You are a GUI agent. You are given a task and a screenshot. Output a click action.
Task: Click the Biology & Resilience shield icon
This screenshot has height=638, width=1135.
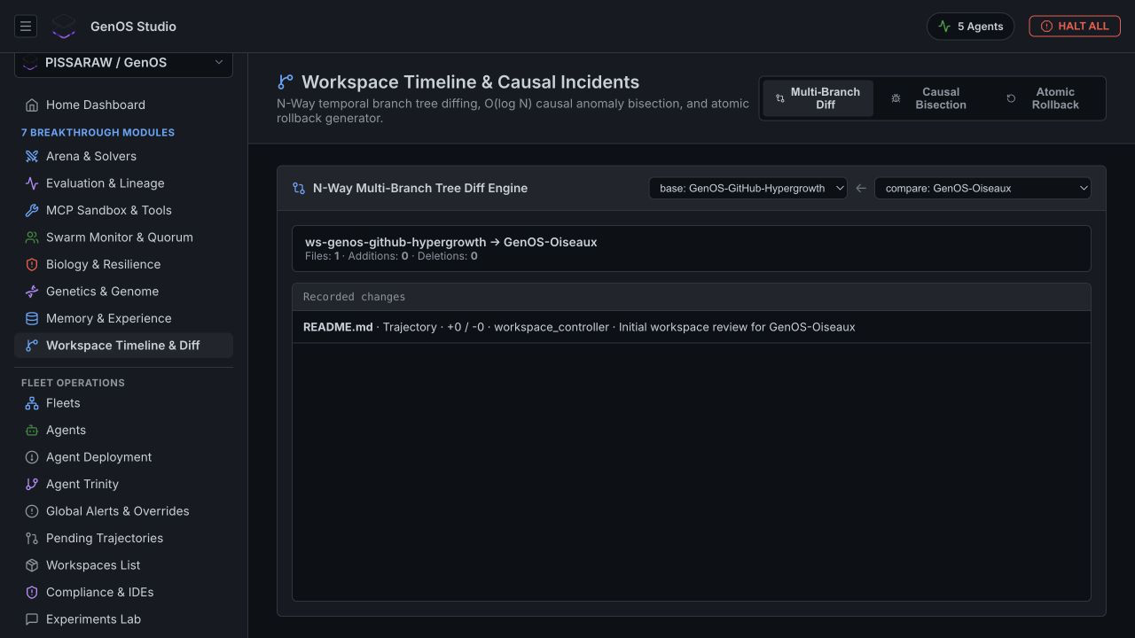[x=32, y=264]
